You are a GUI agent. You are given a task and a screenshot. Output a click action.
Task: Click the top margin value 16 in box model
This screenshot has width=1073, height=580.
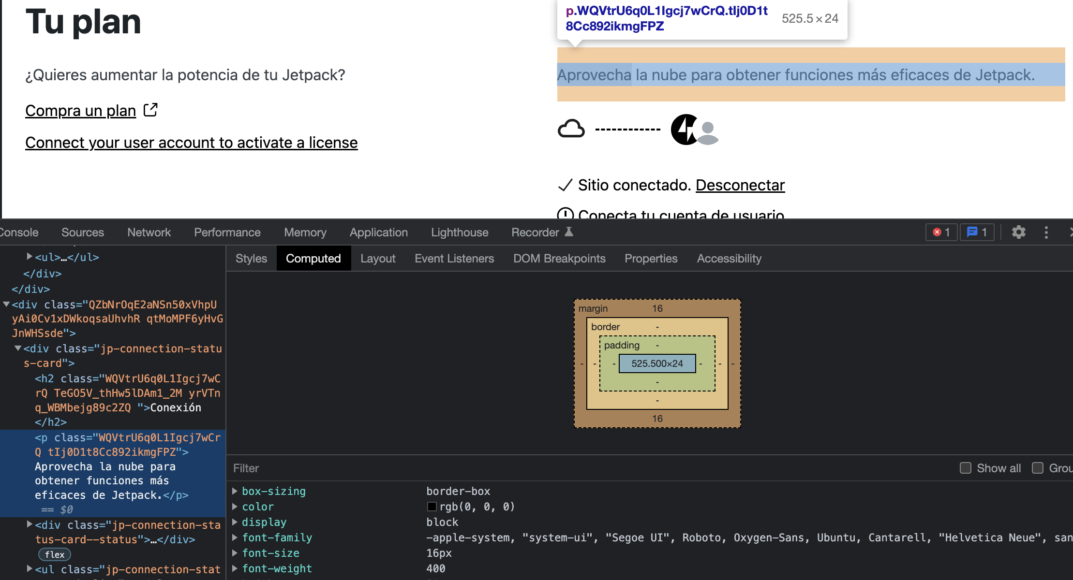(657, 308)
